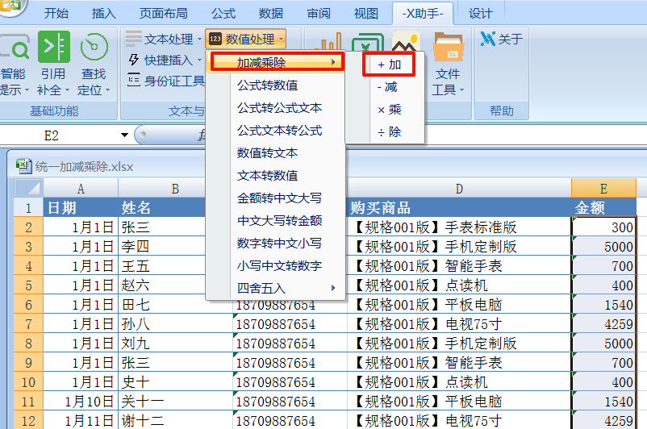Click the 购买商品 header cell

459,207
